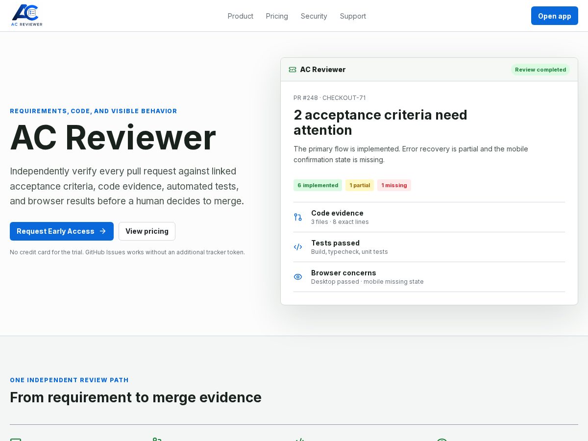Click the AC Reviewer logo

27,16
